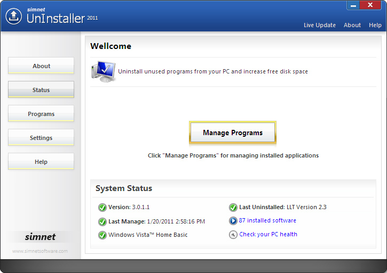Image resolution: width=387 pixels, height=273 pixels.
Task: Open About in the top-right header menu
Action: point(352,25)
